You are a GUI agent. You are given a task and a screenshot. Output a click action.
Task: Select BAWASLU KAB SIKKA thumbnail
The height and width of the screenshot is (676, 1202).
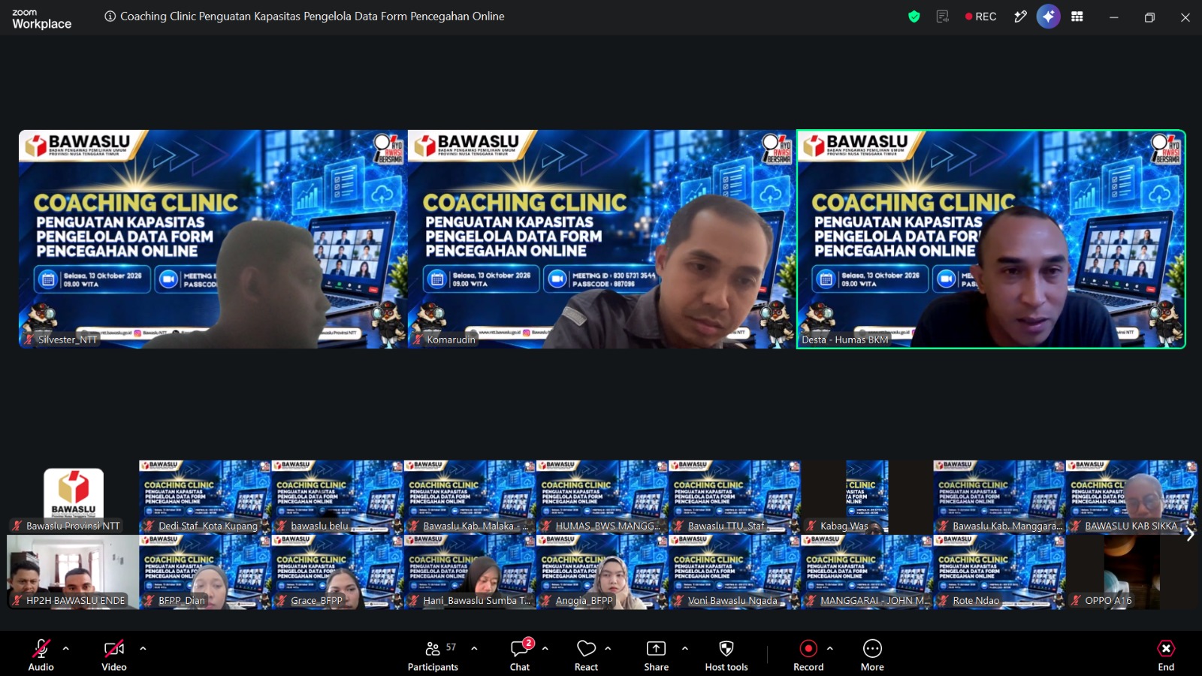[1131, 497]
